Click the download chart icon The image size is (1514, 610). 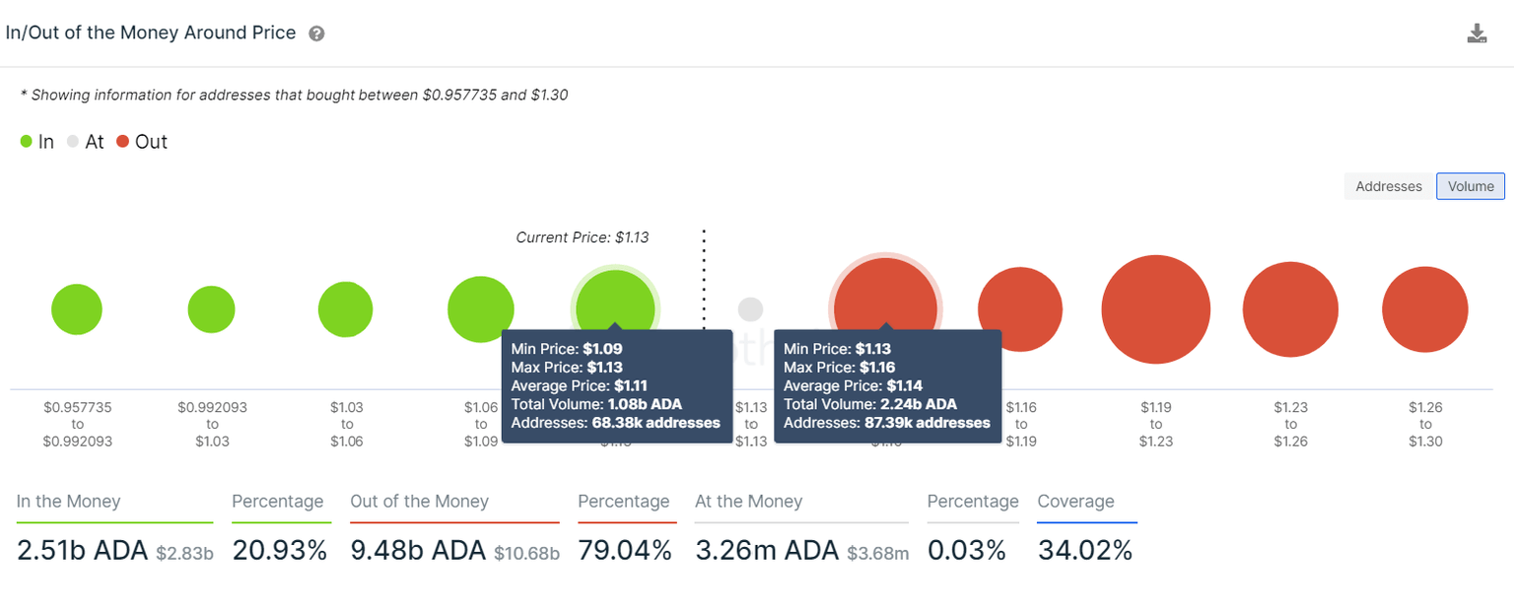1477,34
